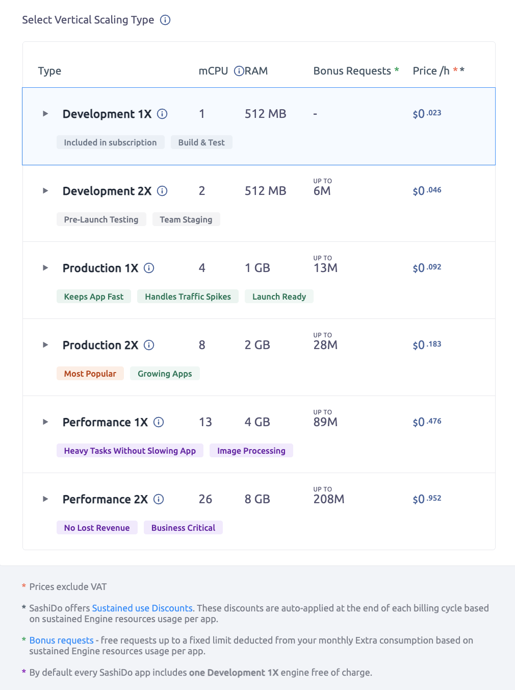Click the 1 GB RAM value
515x690 pixels.
(257, 268)
